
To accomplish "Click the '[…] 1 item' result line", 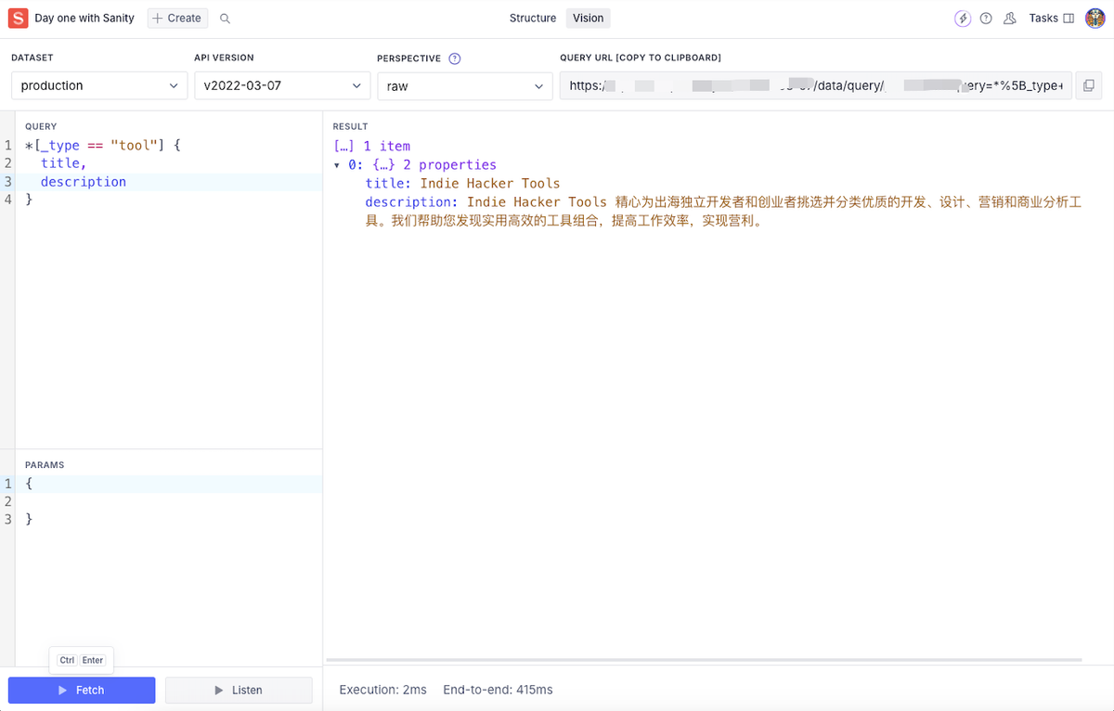I will click(372, 146).
